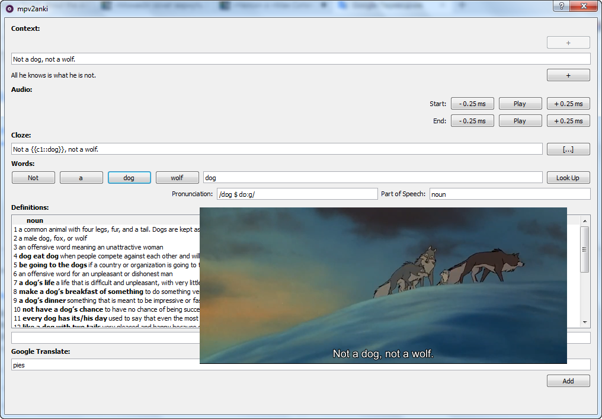This screenshot has width=602, height=419.
Task: Toggle the "dog" word button
Action: (x=129, y=178)
